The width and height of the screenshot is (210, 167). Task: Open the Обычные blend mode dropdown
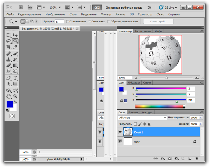point(142,118)
